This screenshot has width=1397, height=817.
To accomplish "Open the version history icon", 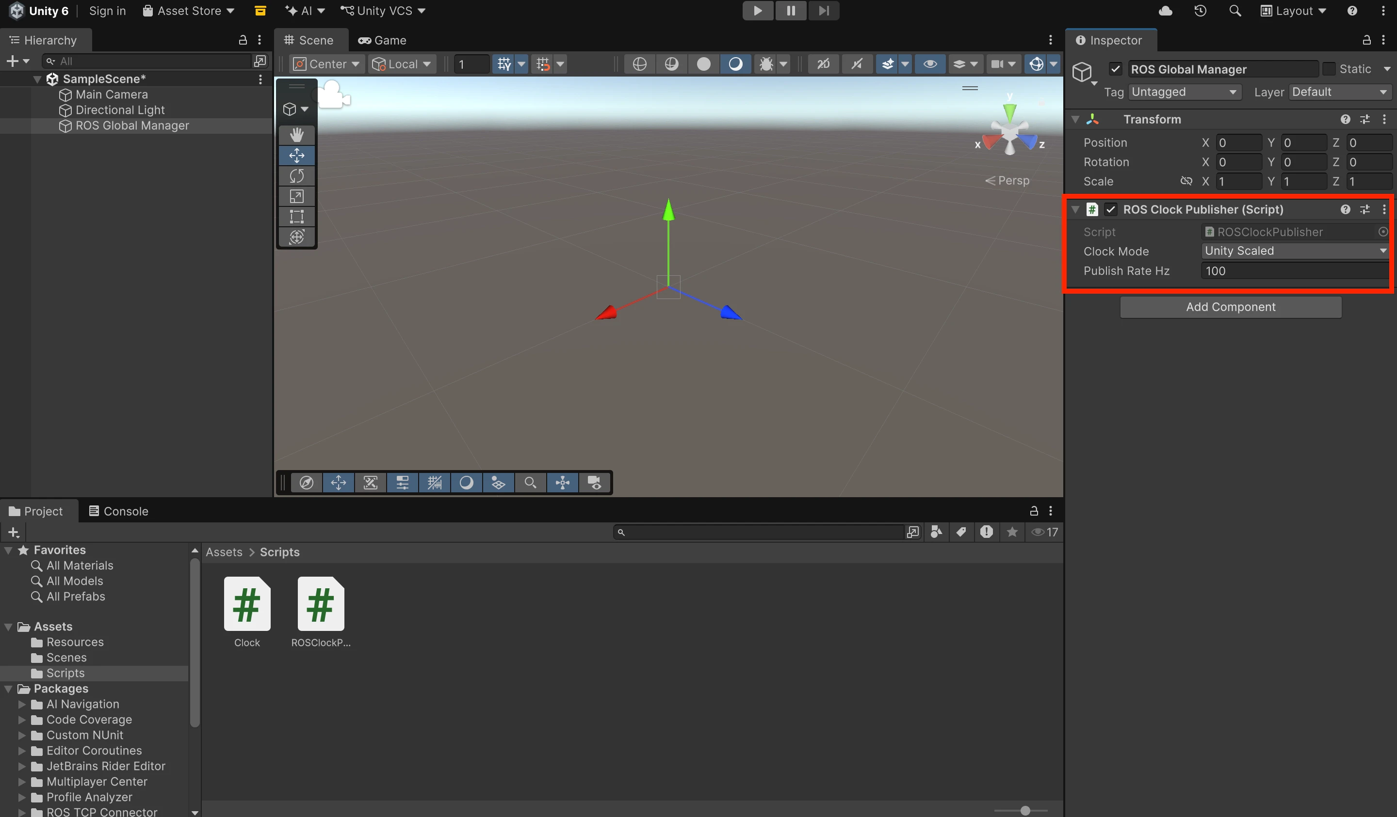I will tap(1200, 11).
